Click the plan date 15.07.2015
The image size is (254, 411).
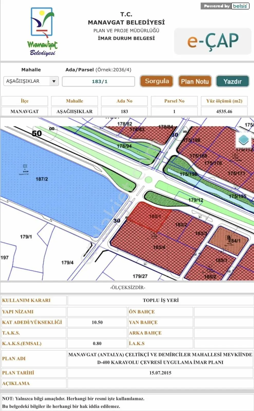[x=160, y=373]
